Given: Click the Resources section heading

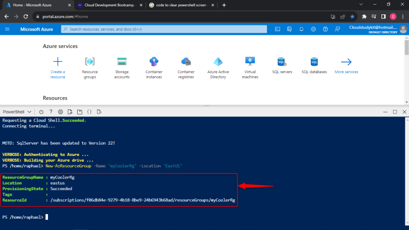Looking at the screenshot, I should coord(55,98).
